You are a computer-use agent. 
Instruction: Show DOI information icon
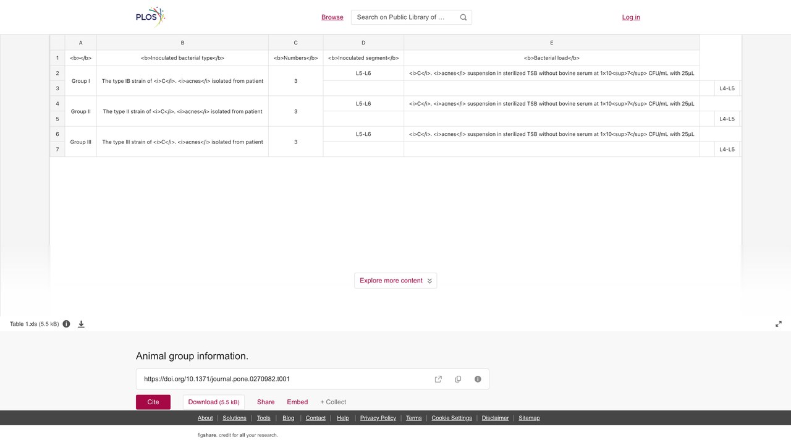coord(478,379)
